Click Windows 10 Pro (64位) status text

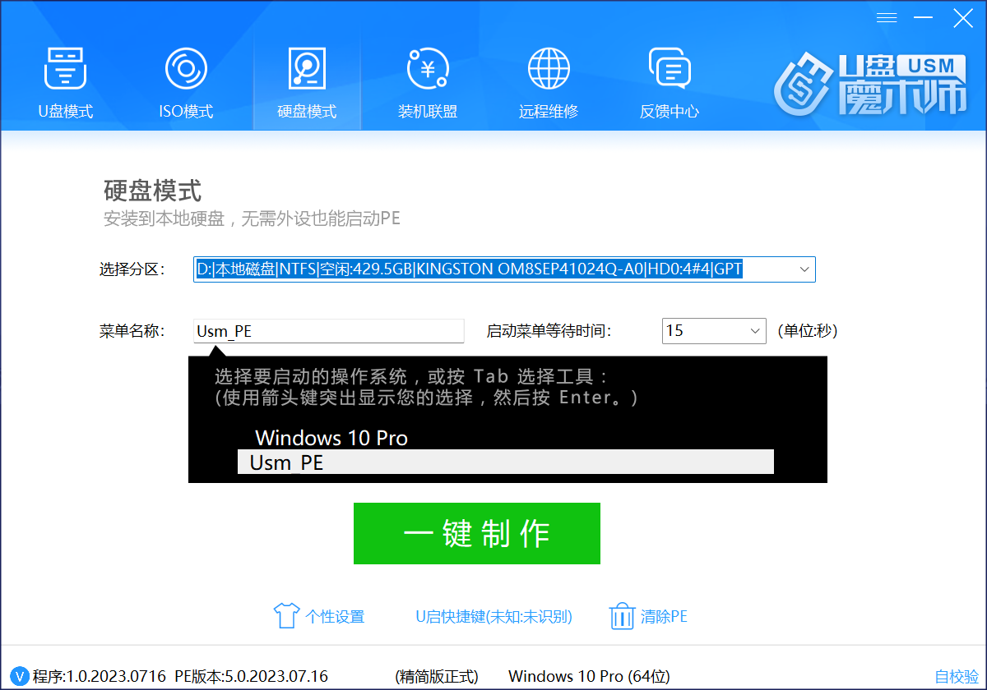click(589, 676)
